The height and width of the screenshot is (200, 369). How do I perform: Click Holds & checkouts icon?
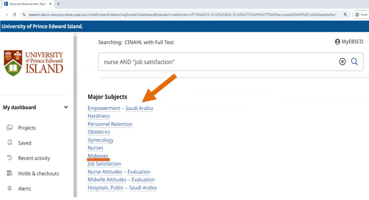pos(10,173)
